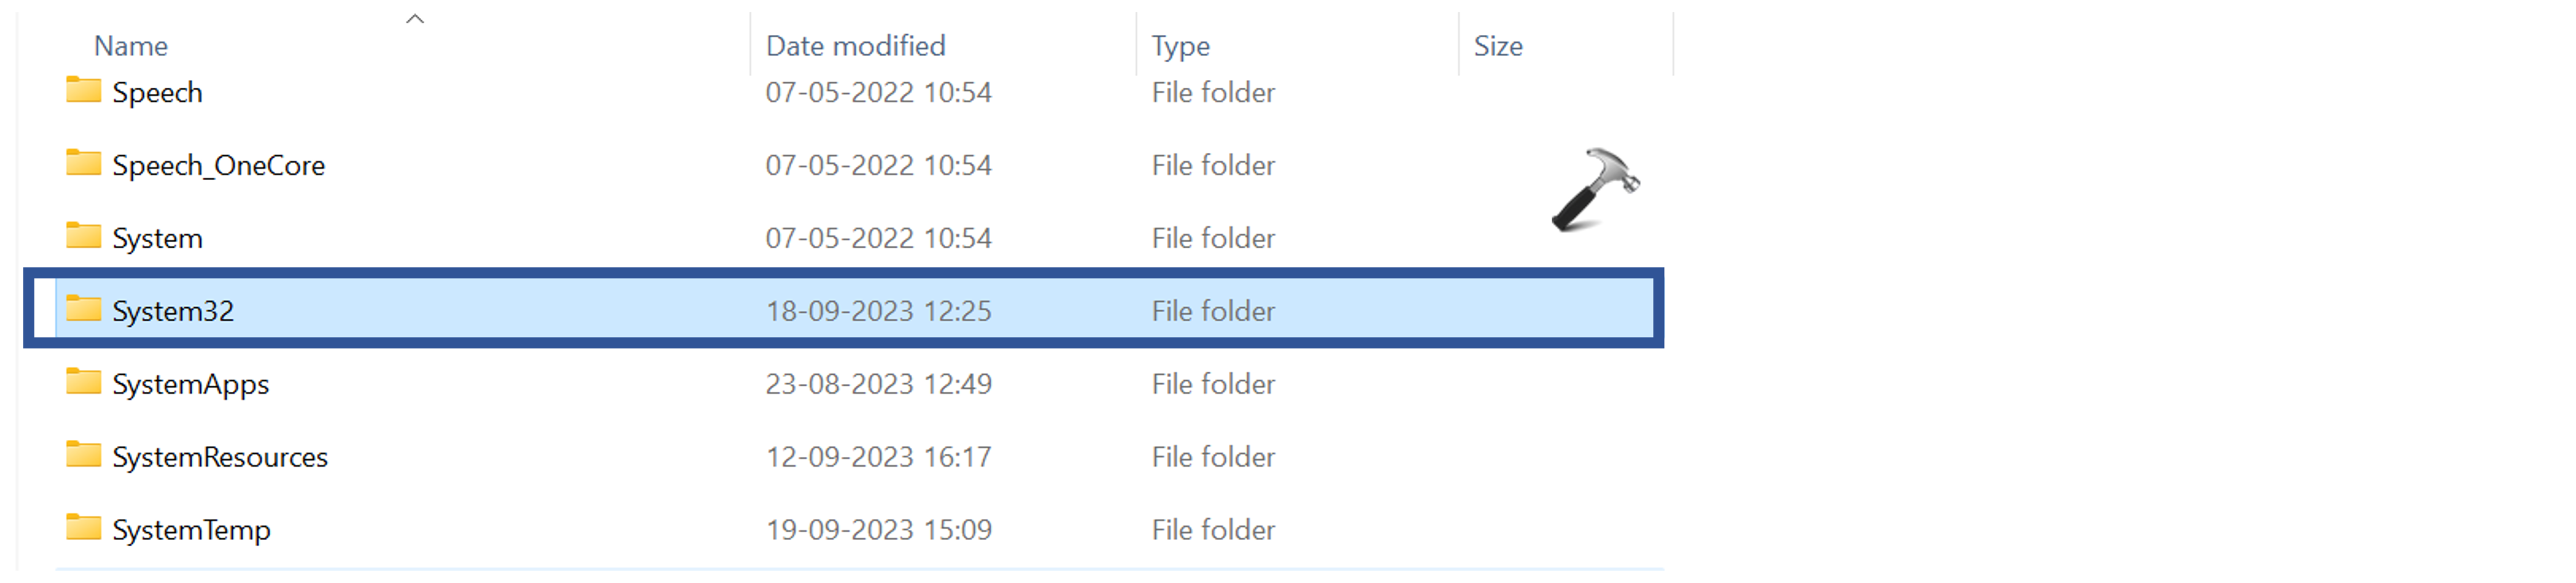Screen dimensions: 2576x583
Task: Click the SystemApps folder icon
Action: (x=83, y=382)
